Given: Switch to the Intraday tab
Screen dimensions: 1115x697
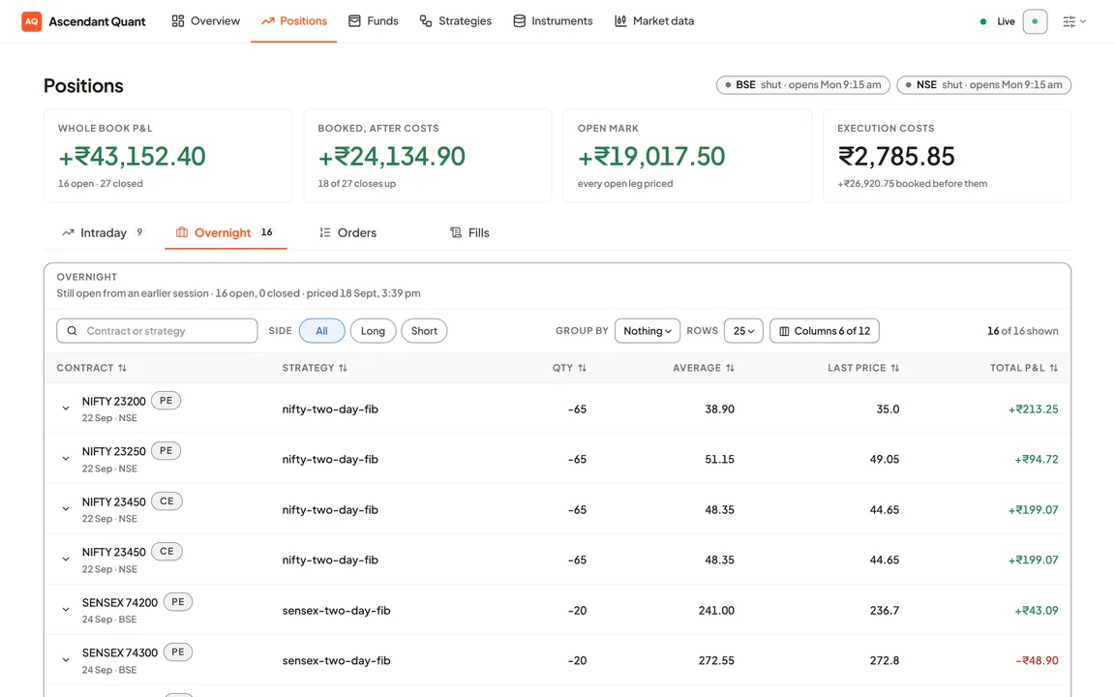Looking at the screenshot, I should (103, 232).
